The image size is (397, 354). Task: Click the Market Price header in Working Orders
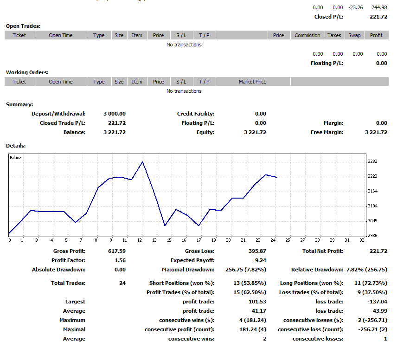252,82
